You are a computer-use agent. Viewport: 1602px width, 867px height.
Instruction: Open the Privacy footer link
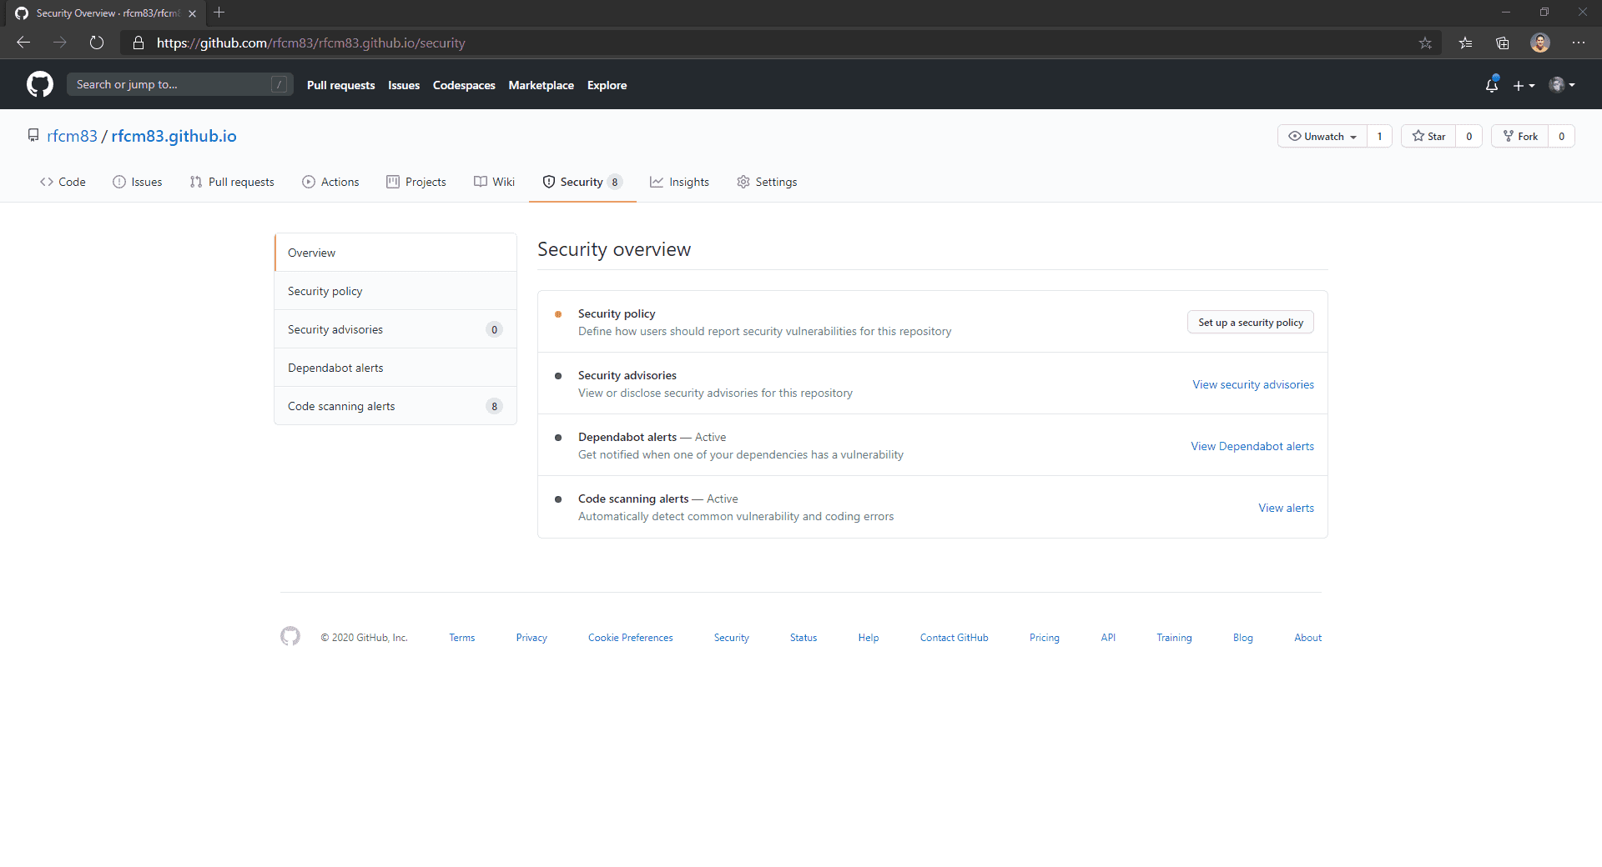point(531,638)
